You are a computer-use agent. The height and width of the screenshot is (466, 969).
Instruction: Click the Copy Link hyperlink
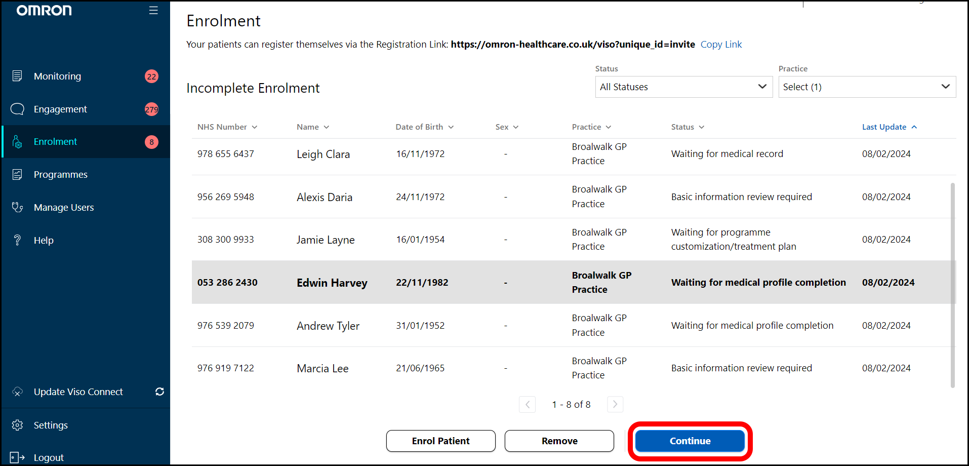point(721,45)
